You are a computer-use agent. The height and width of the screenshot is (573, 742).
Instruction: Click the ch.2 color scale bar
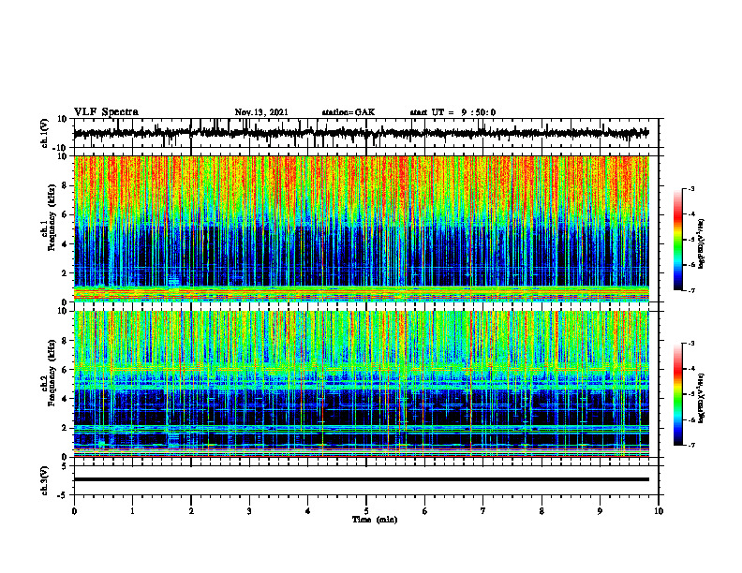[678, 394]
